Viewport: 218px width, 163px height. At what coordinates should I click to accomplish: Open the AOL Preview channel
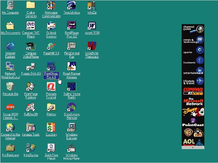(x=193, y=142)
